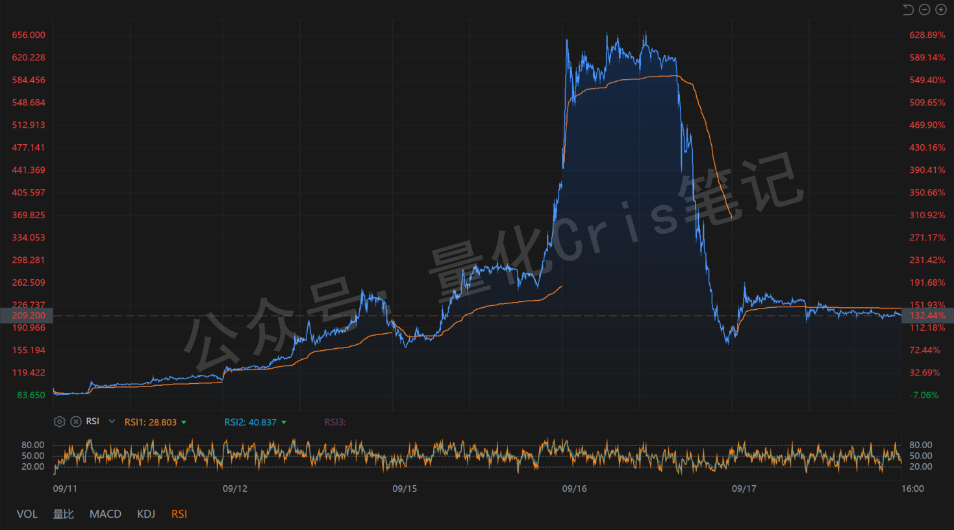Image resolution: width=954 pixels, height=530 pixels.
Task: Remove the RSI indicator with the X icon
Action: coord(76,422)
